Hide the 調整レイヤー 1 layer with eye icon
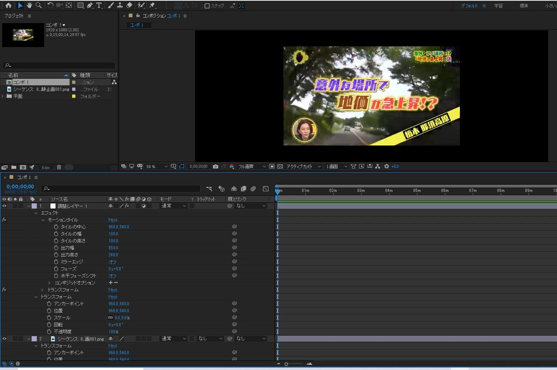This screenshot has height=370, width=557. point(4,206)
